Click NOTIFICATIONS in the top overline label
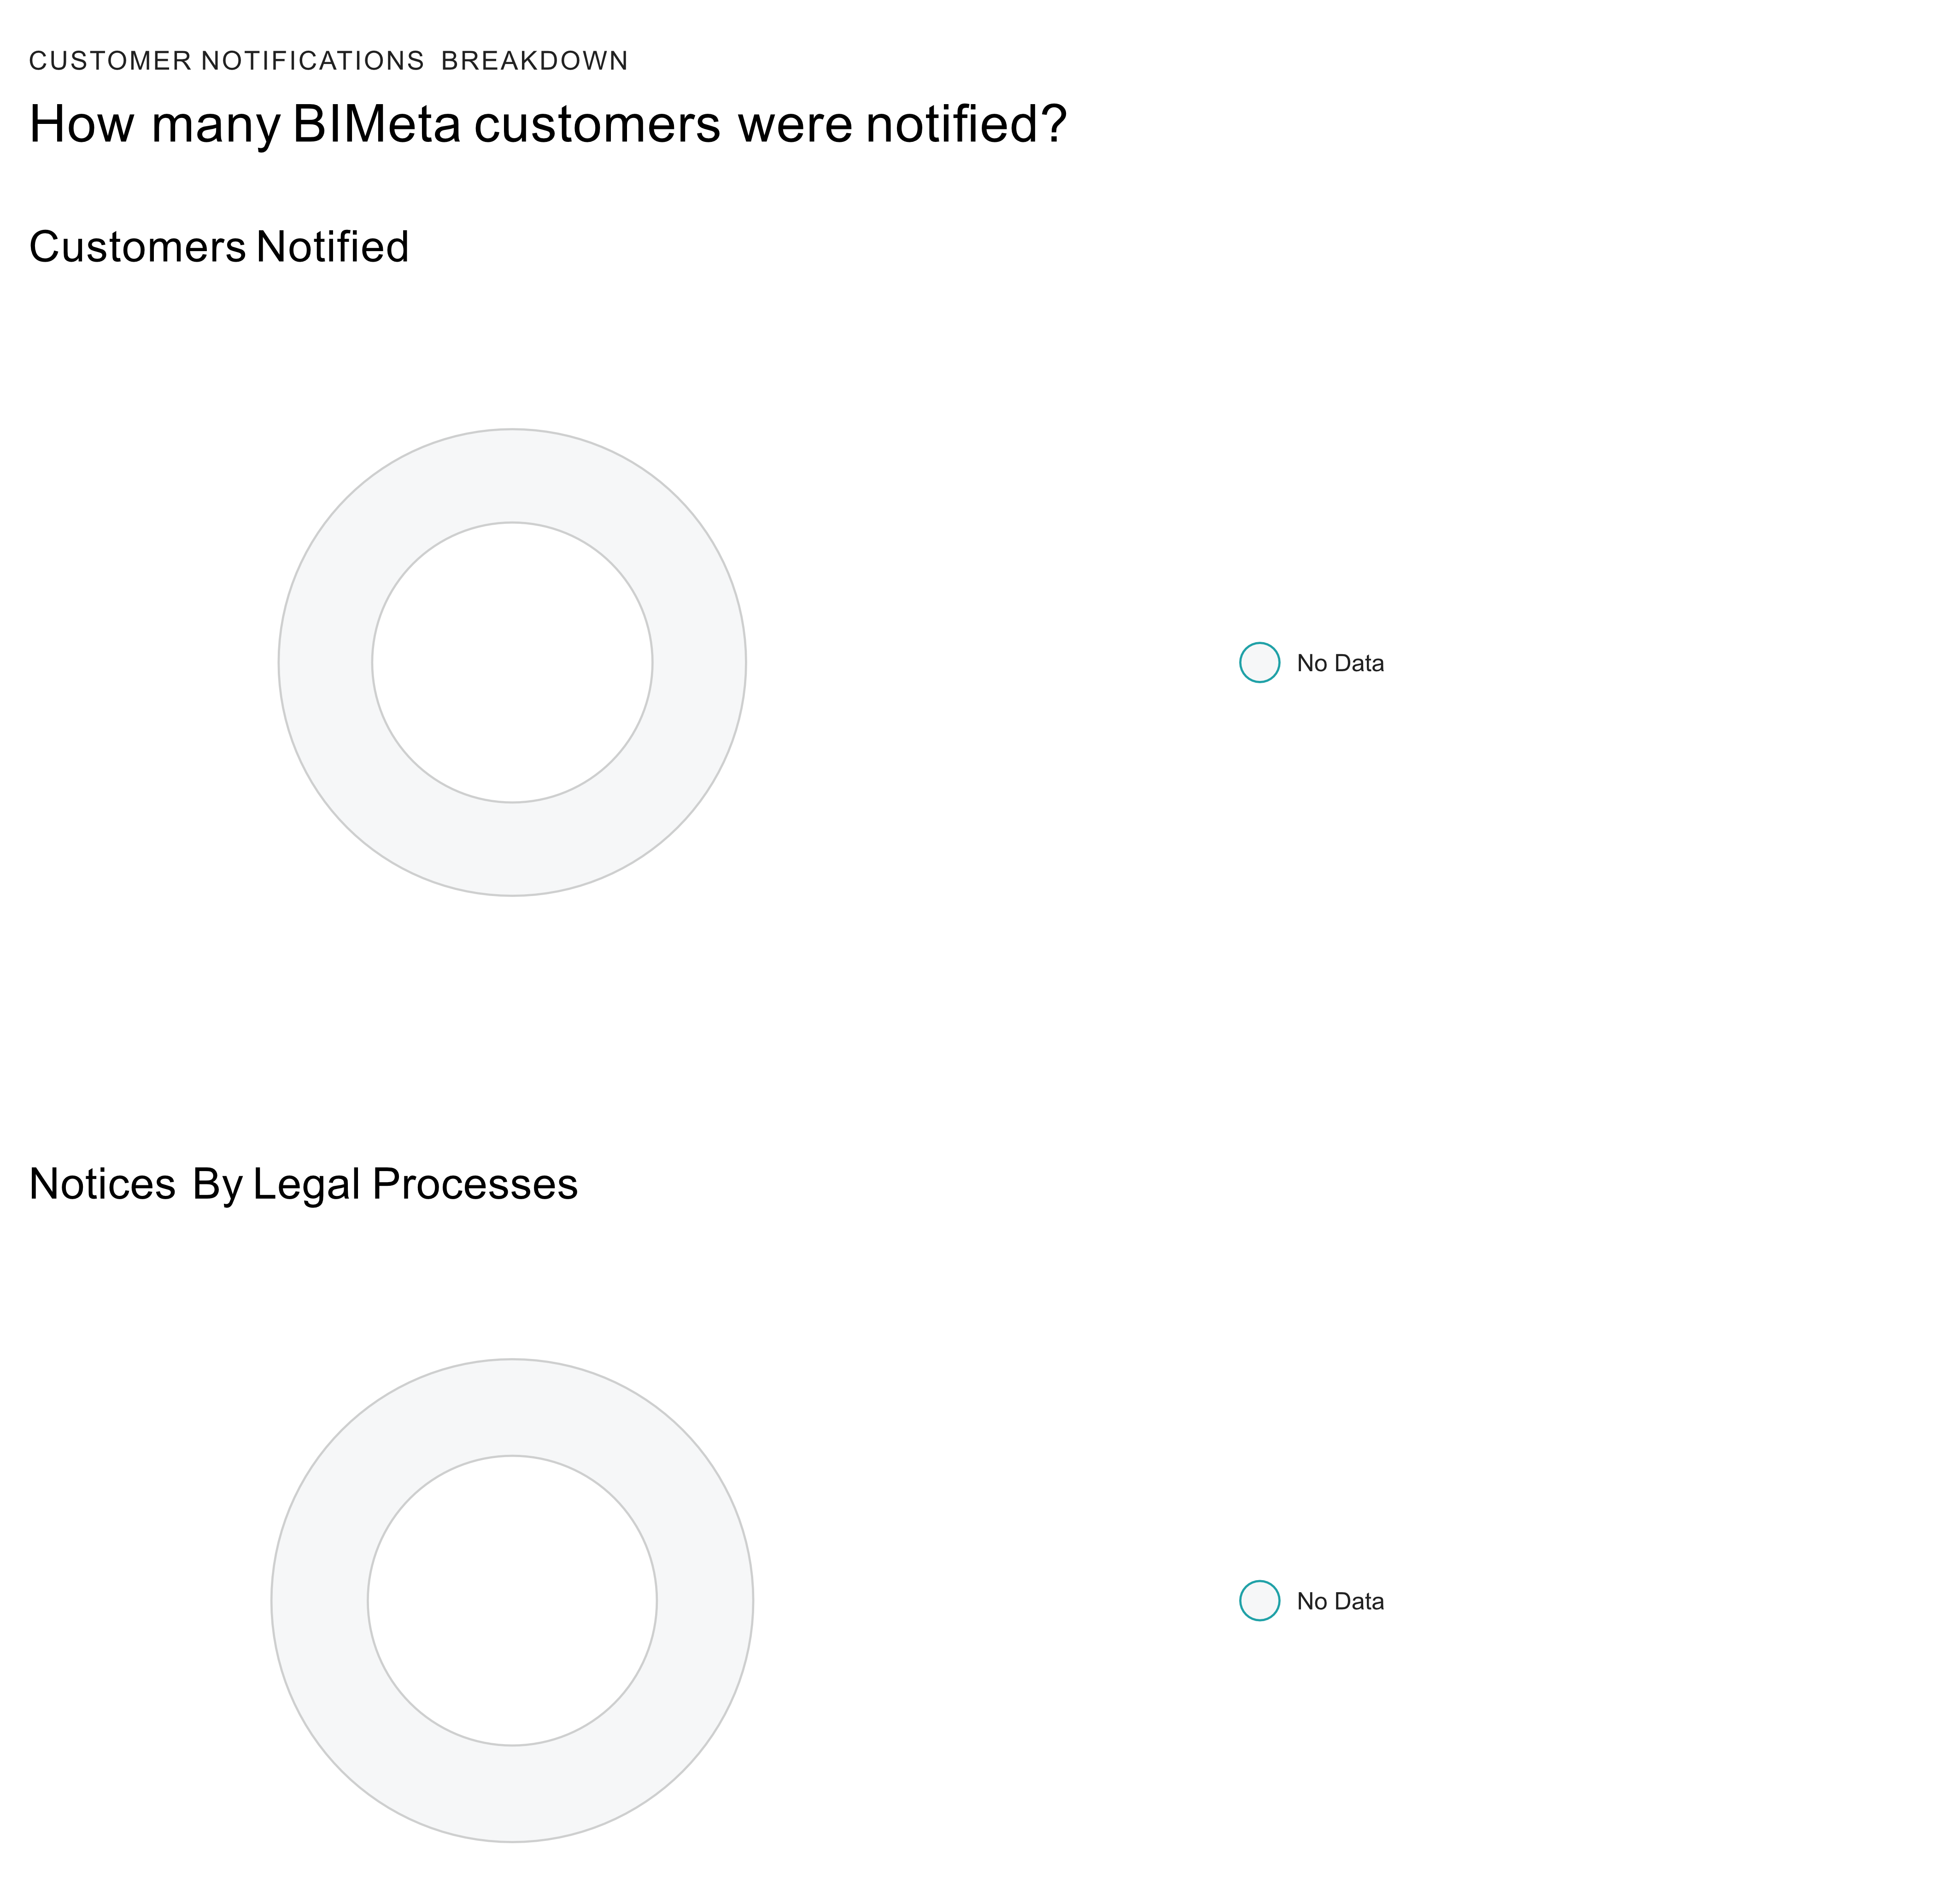The width and height of the screenshot is (1957, 1904). (312, 61)
